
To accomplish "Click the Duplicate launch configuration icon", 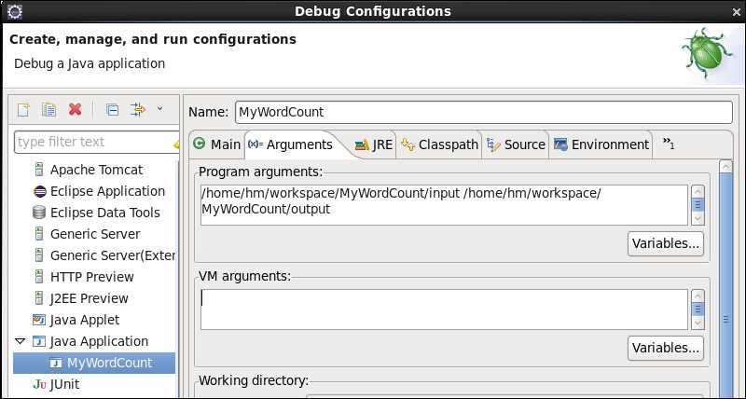I will click(49, 109).
